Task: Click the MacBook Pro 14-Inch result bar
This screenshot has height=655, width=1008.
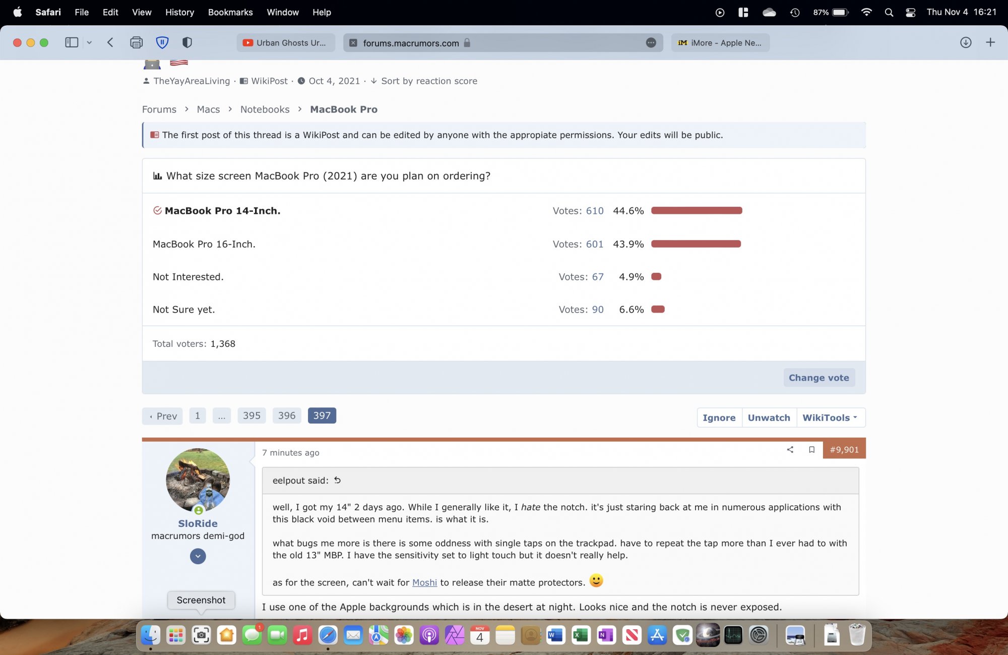Action: pyautogui.click(x=696, y=211)
